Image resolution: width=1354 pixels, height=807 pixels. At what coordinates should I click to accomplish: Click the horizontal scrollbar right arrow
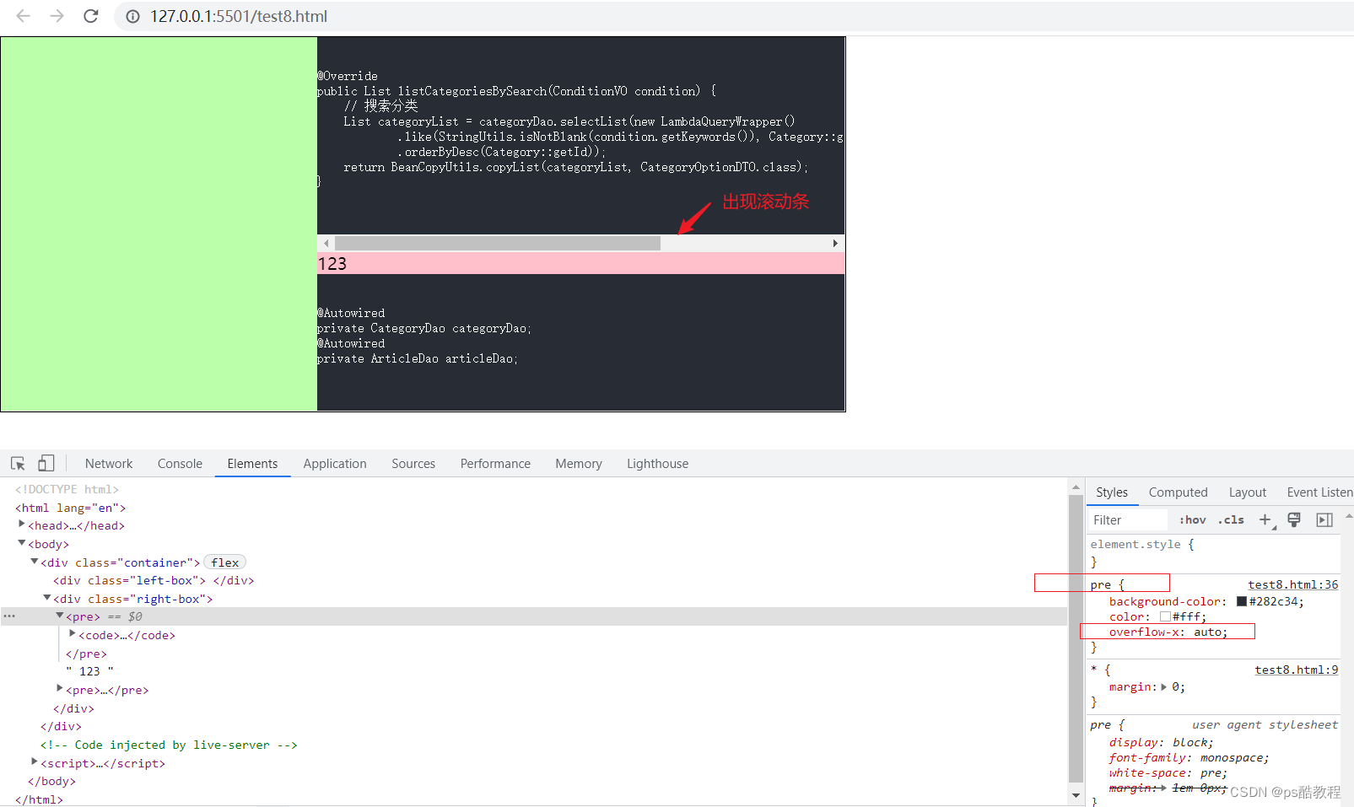coord(835,243)
